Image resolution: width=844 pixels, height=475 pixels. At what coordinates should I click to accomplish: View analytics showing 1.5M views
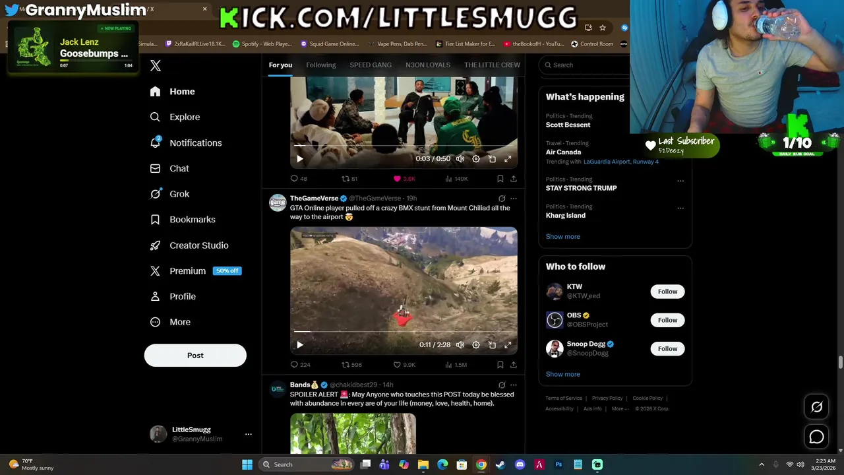coord(456,365)
